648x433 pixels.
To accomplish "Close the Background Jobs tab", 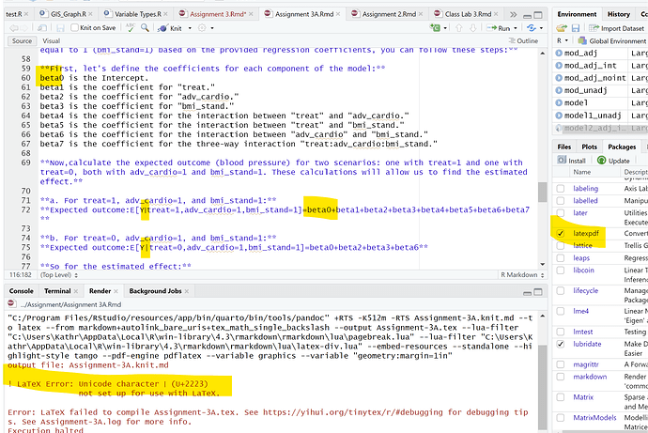I will (x=186, y=291).
